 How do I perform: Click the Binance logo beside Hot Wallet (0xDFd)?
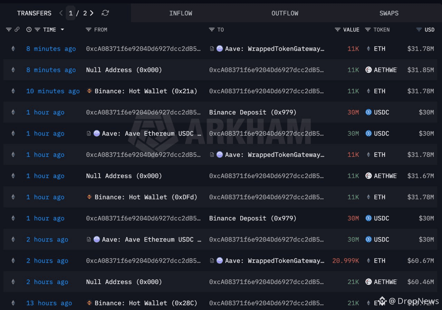point(89,197)
